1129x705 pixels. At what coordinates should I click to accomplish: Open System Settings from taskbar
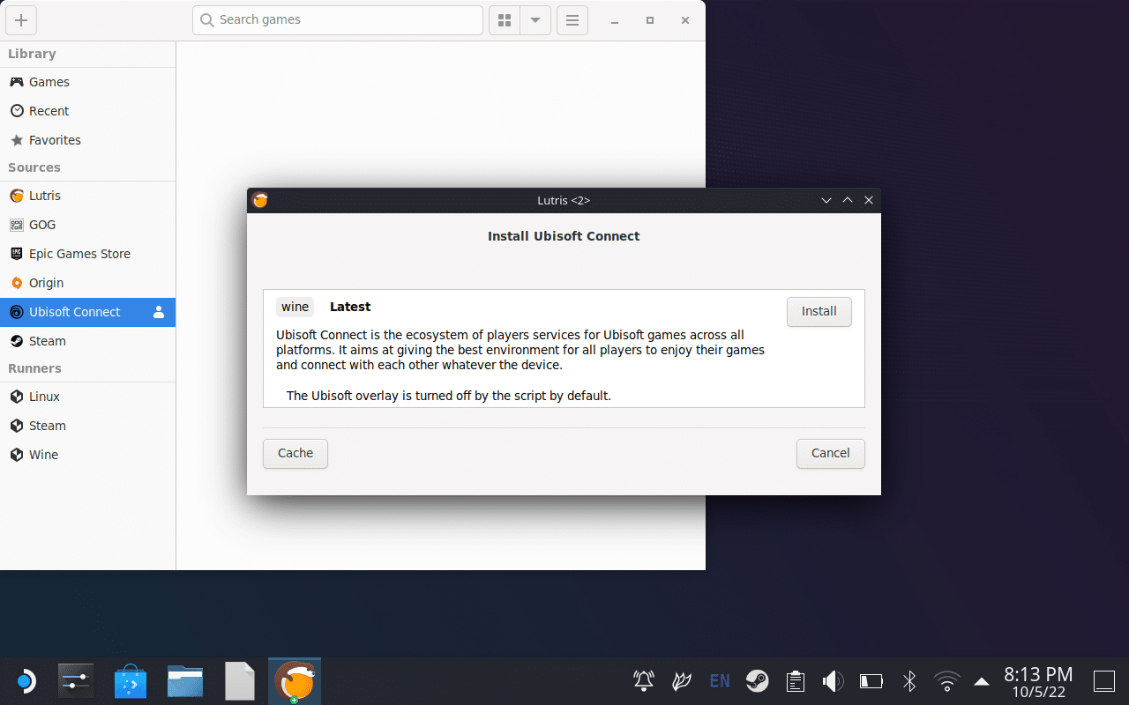point(76,681)
